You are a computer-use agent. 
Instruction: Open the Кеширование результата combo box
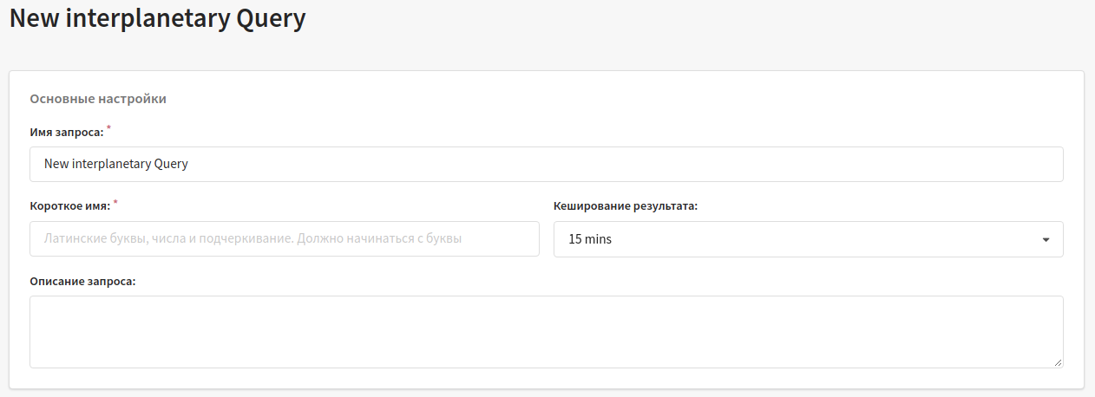pos(809,239)
